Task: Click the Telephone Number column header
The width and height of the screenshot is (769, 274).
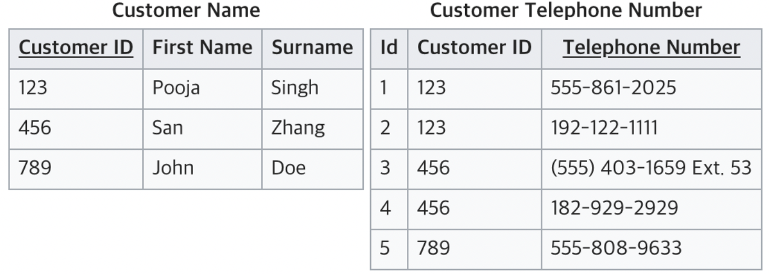Action: pos(651,49)
